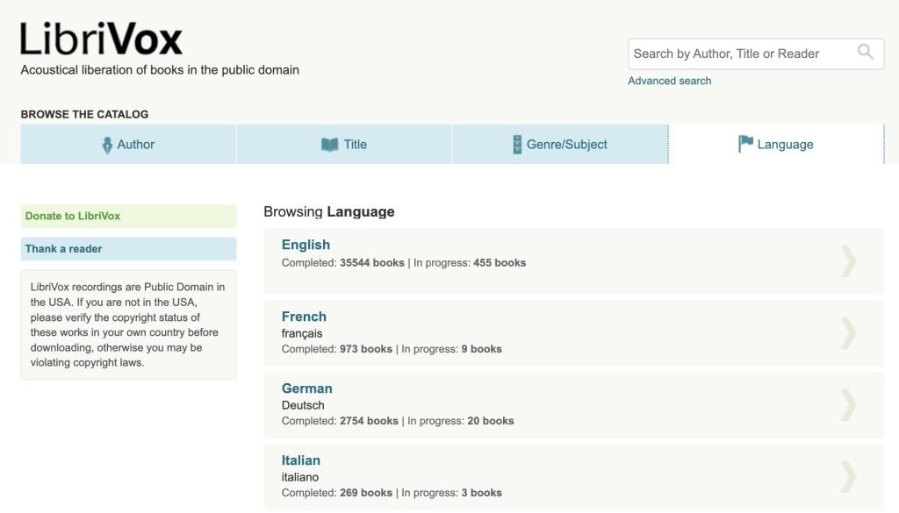Open the Advanced search link
Image resolution: width=899 pixels, height=513 pixels.
click(669, 81)
